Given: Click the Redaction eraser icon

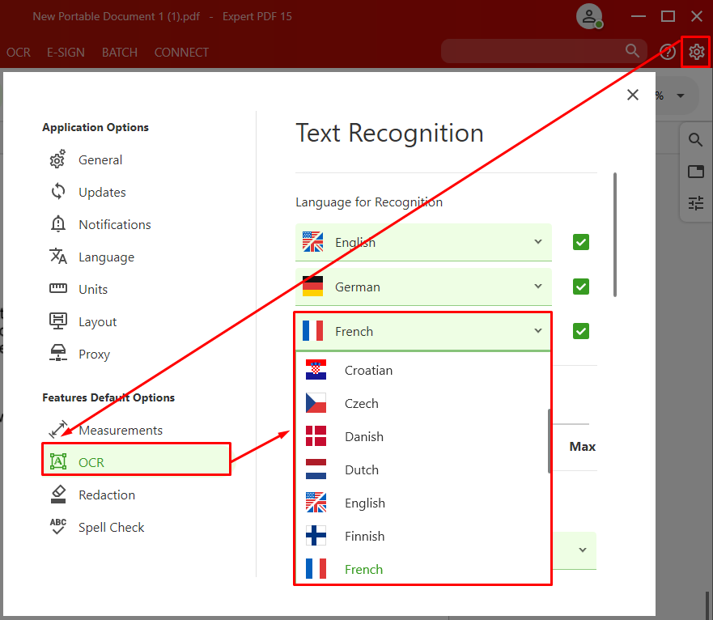Looking at the screenshot, I should [57, 494].
